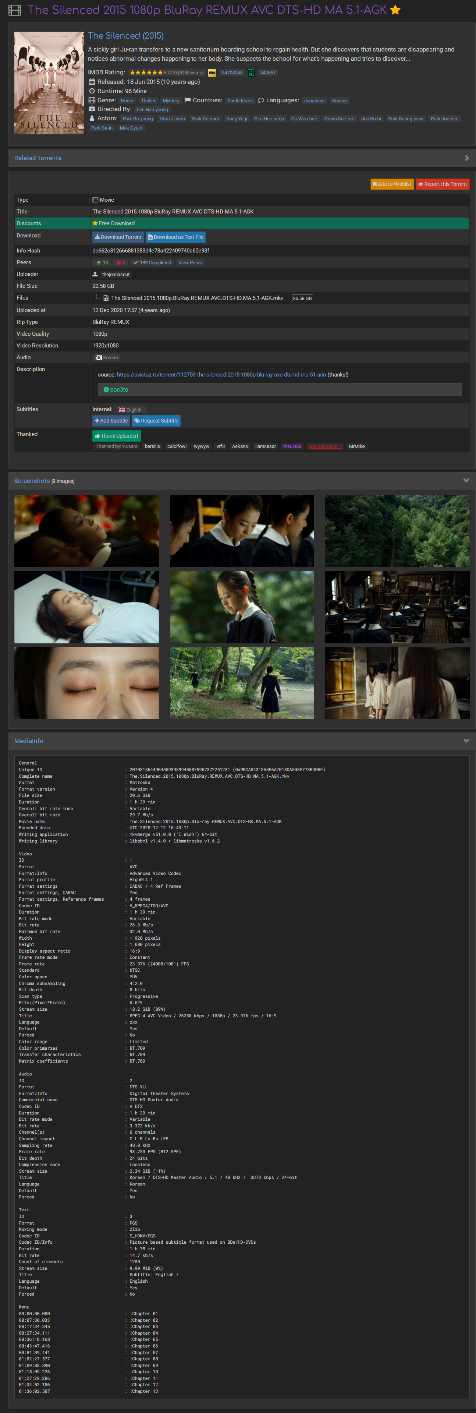Open actor Go Won-hee's page
Screen dimensions: 476x1413
304,119
